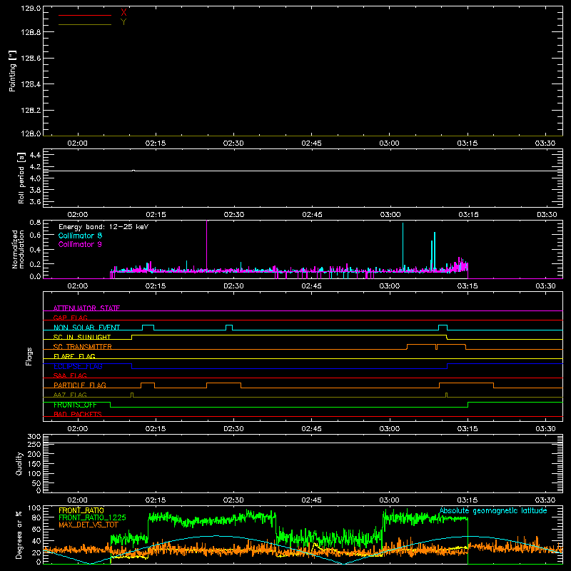This screenshot has width=571, height=571.
Task: Click '03:15' tick label under Pointing plot
Action: (x=468, y=143)
